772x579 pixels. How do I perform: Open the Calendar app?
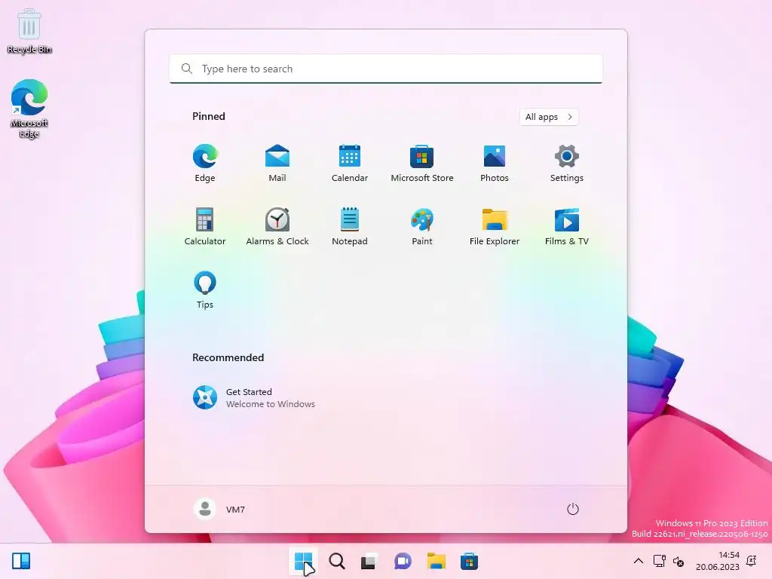tap(350, 164)
